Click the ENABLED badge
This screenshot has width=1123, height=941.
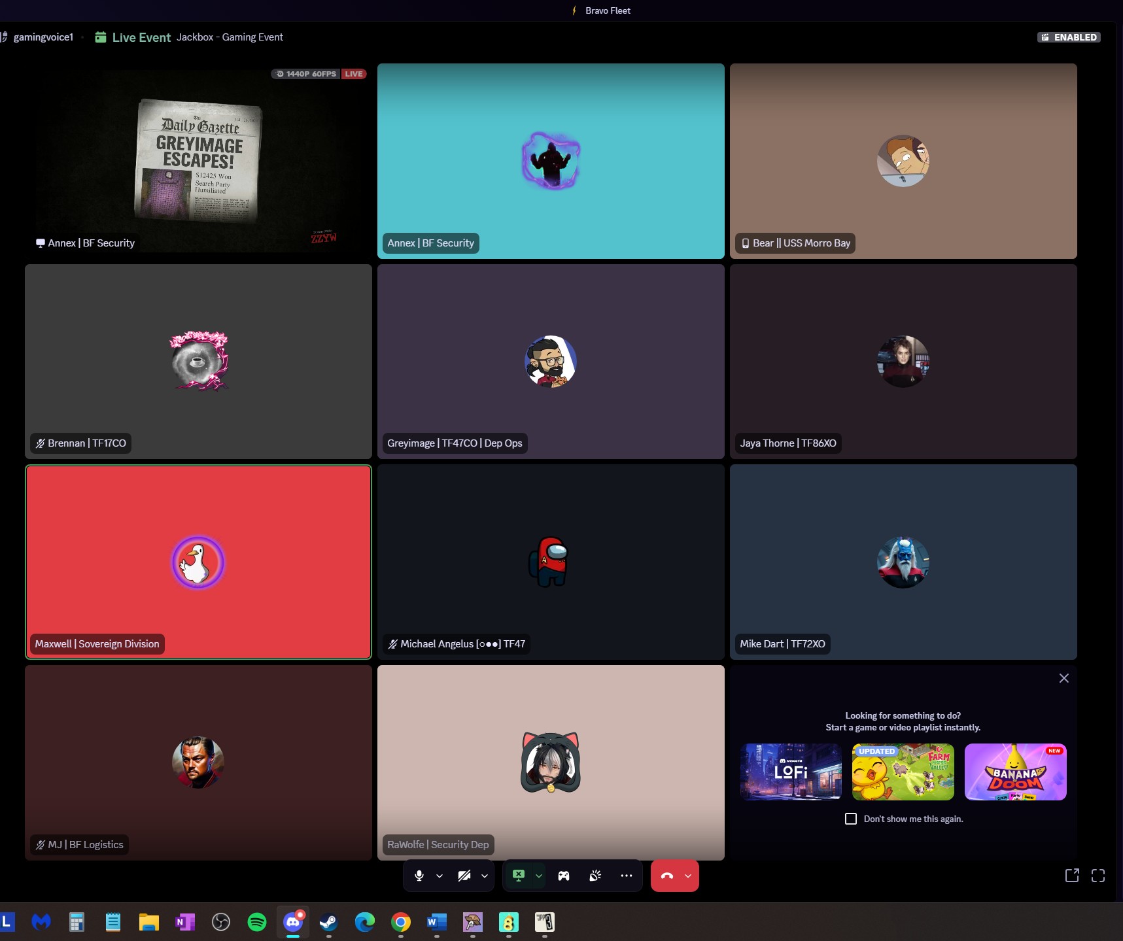tap(1069, 37)
